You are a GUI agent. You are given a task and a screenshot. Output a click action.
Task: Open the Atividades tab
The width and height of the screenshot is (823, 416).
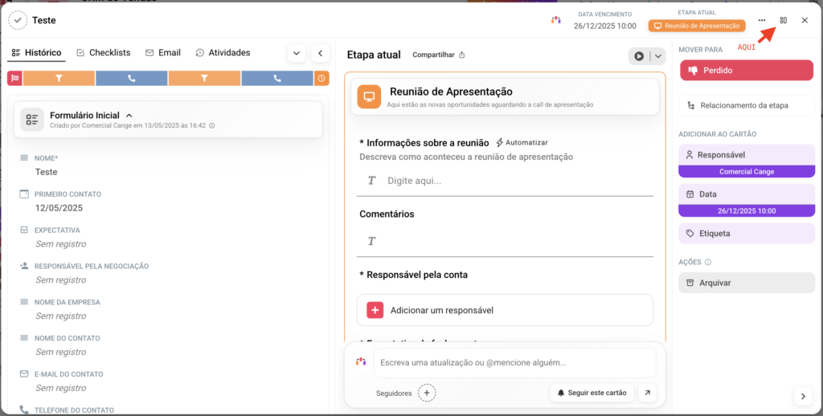coord(223,53)
